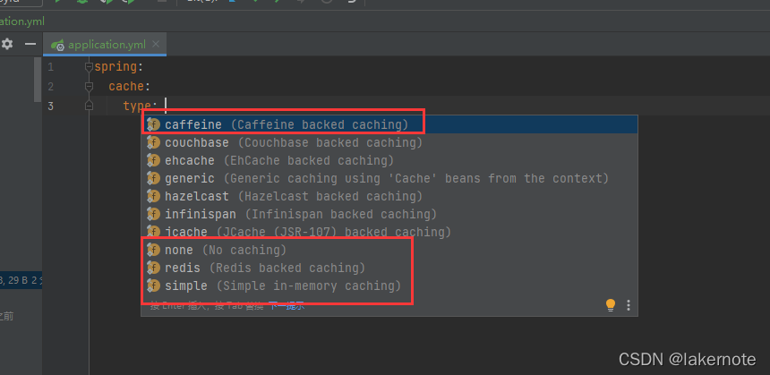Place cursor on the cache: key
The image size is (770, 375).
(129, 87)
